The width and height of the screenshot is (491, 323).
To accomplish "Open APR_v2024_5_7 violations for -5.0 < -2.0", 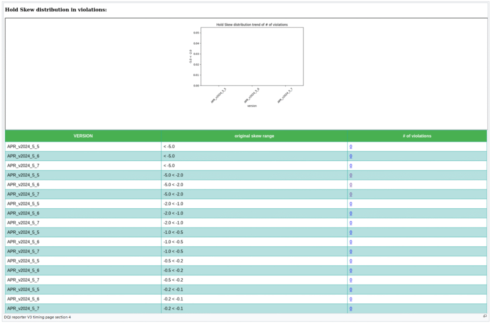I will 351,194.
